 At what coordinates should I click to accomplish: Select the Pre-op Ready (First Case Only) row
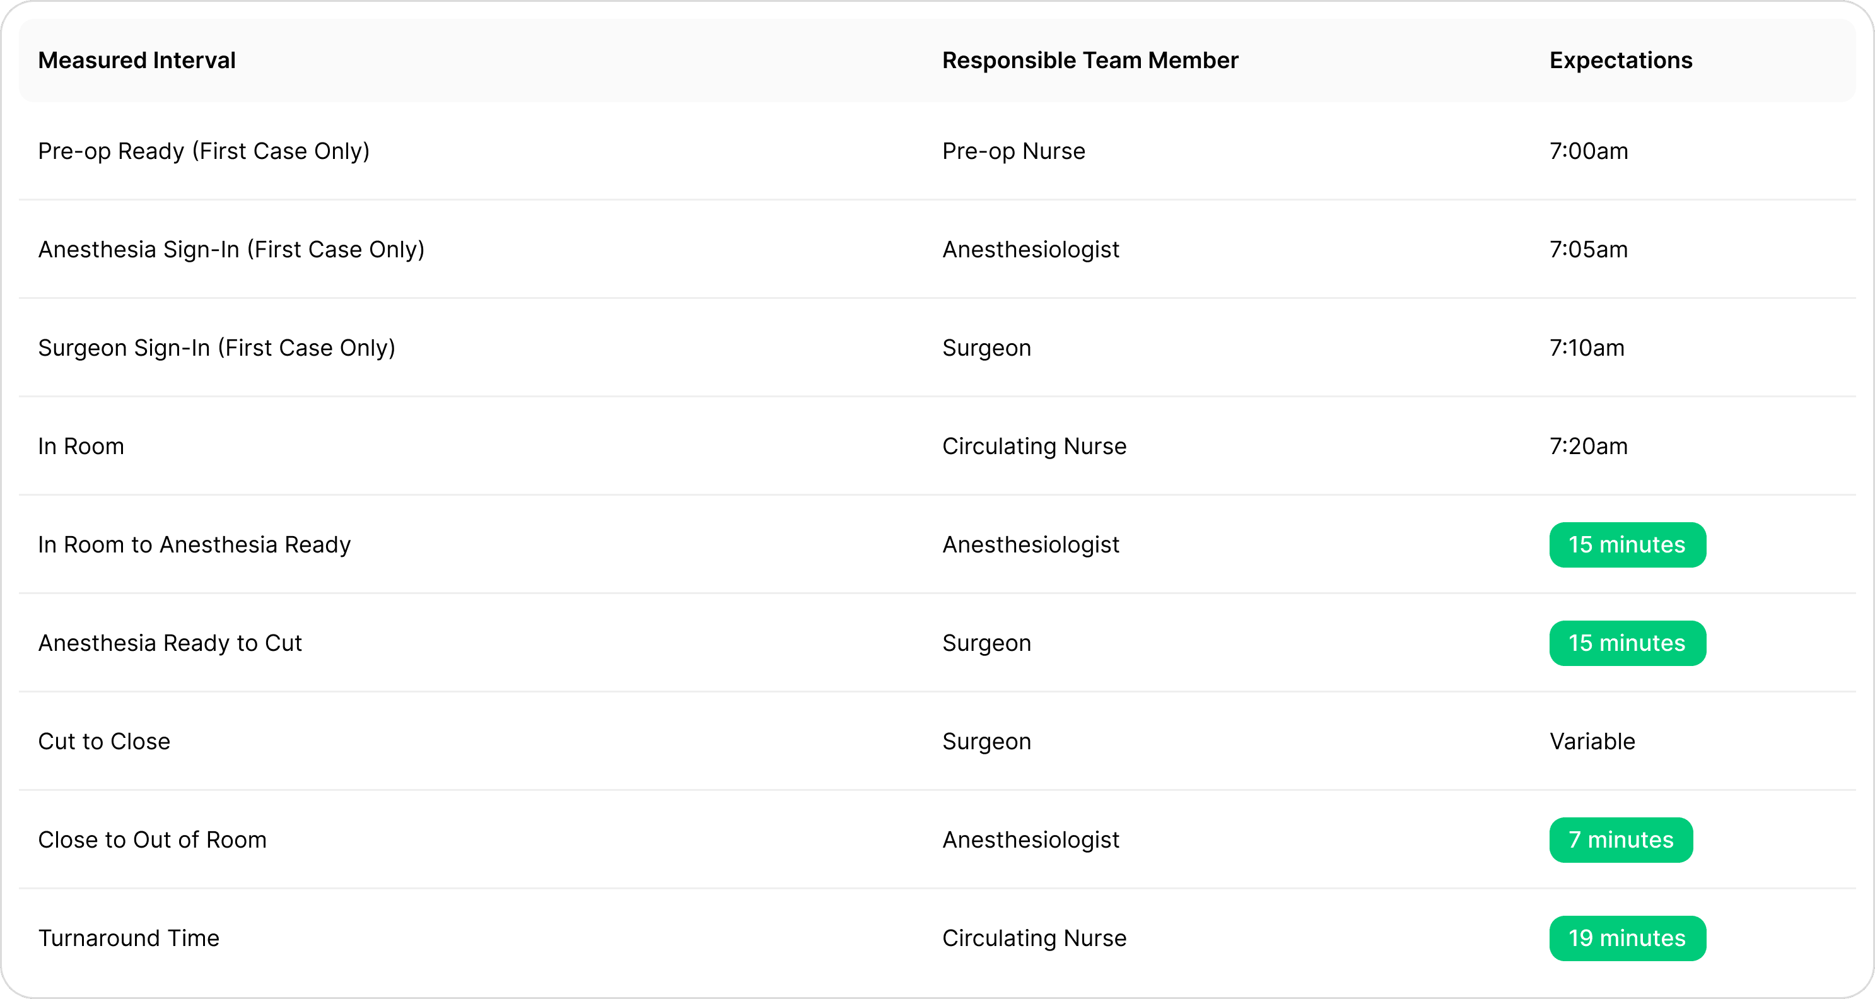tap(204, 151)
